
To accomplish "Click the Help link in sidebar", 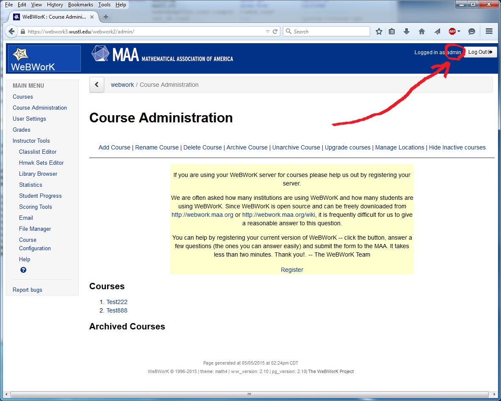I will pos(25,259).
